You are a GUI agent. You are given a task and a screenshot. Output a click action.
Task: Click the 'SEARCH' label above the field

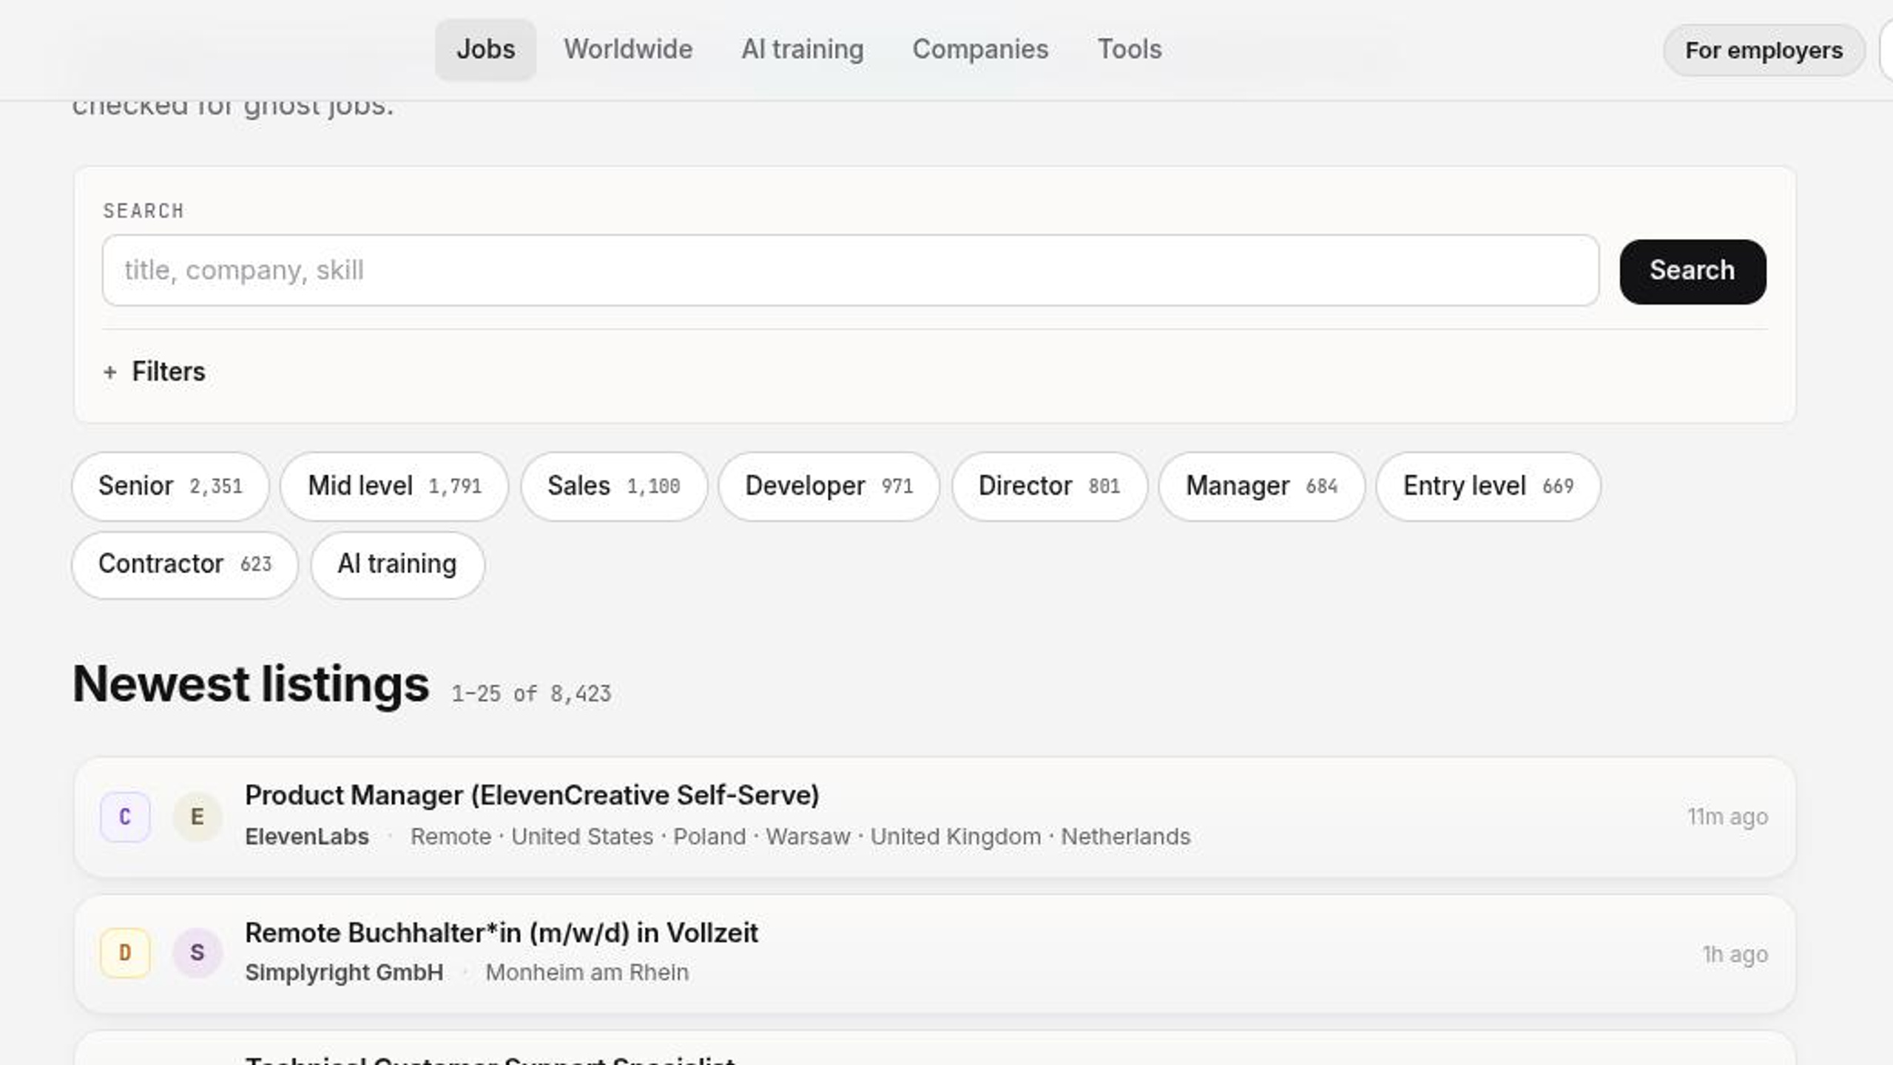click(144, 211)
